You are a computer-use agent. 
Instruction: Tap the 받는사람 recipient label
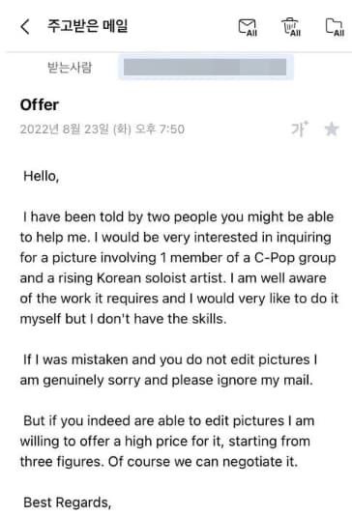[70, 68]
